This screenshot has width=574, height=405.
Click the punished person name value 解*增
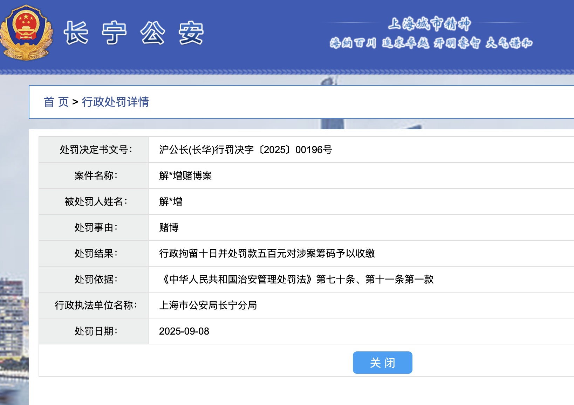coord(171,201)
